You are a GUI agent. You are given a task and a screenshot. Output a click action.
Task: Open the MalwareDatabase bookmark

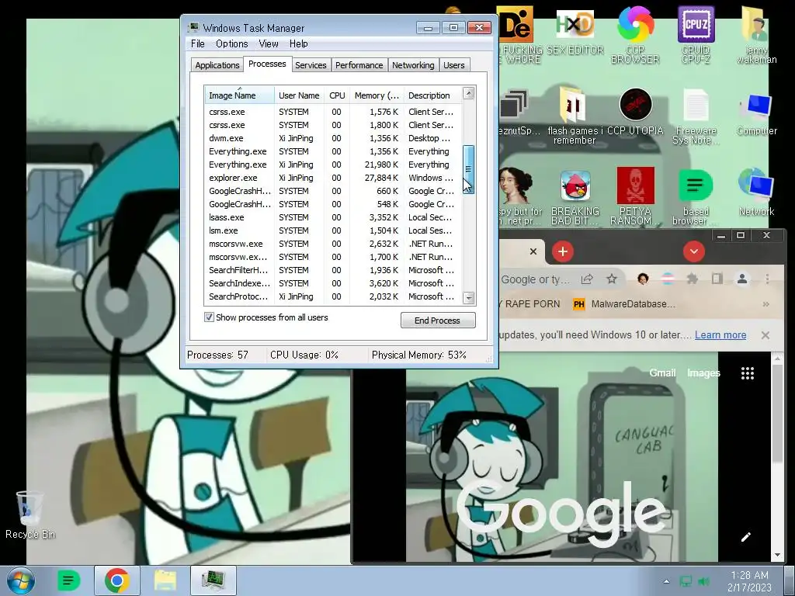624,304
